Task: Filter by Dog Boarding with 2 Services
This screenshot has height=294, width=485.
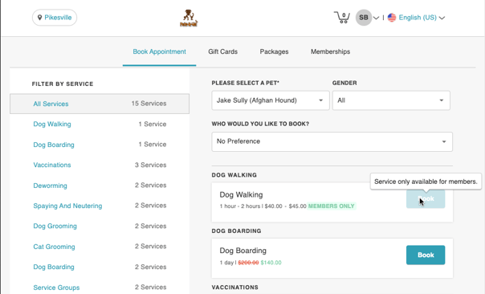Action: [x=54, y=267]
